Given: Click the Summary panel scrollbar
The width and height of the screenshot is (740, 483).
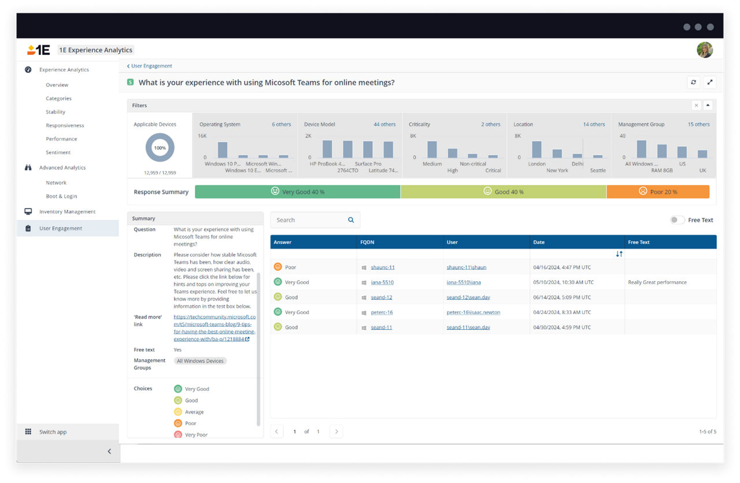Looking at the screenshot, I should tap(258, 350).
